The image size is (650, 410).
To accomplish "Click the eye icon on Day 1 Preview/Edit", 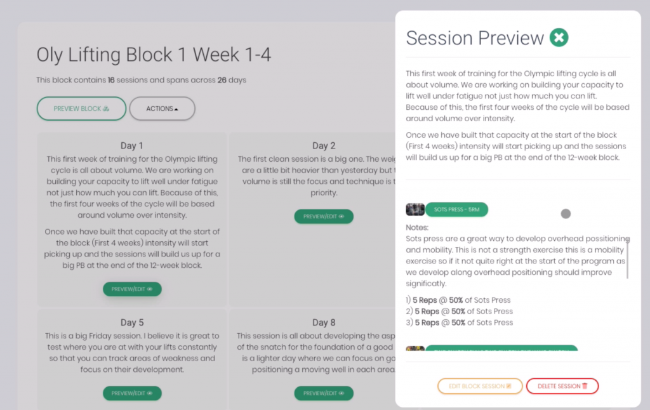I will 150,289.
